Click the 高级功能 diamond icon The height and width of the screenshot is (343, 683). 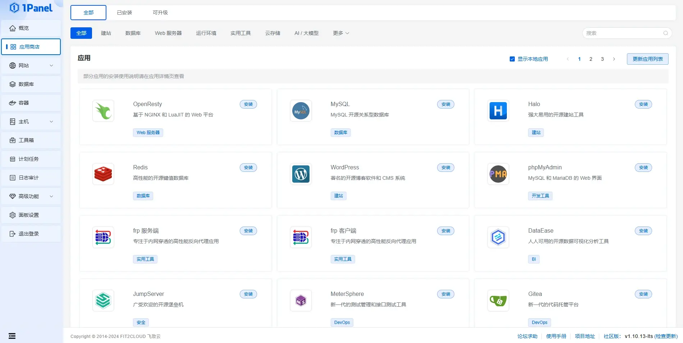[x=13, y=196]
